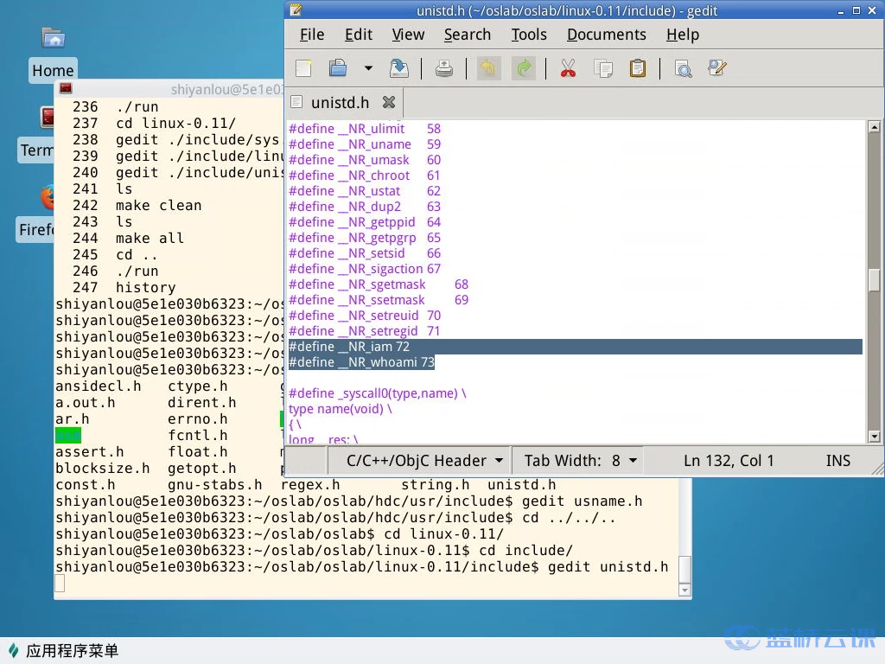Cut selection with scissors icon
This screenshot has height=664, width=885.
[x=569, y=68]
